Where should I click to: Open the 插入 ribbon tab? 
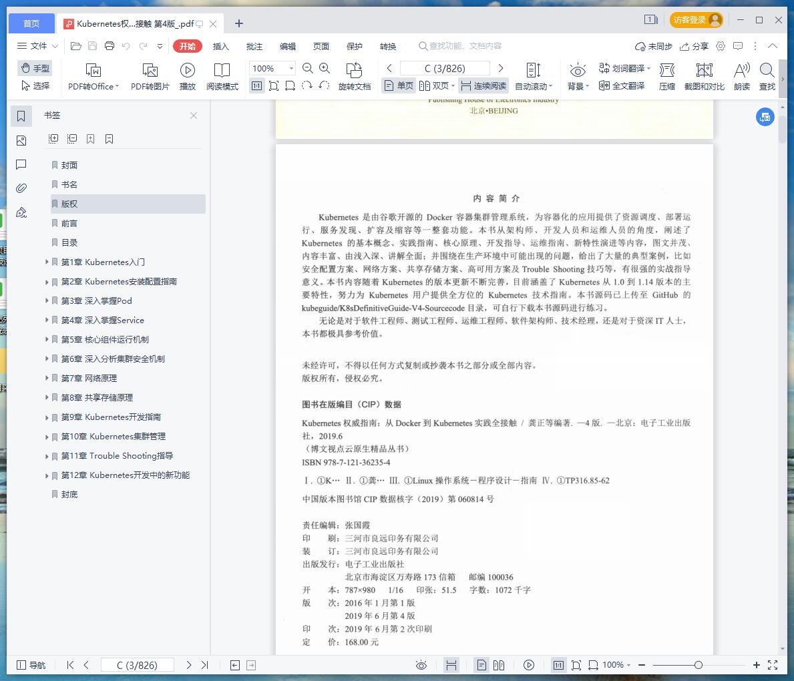coord(221,46)
